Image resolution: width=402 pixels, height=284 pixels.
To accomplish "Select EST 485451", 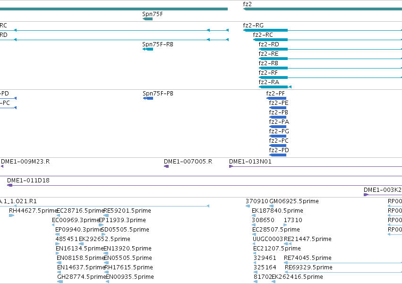I will pos(58,244).
